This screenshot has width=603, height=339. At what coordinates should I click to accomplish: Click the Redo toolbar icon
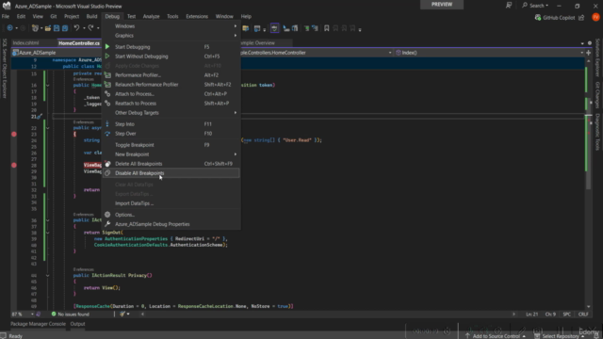pyautogui.click(x=90, y=28)
